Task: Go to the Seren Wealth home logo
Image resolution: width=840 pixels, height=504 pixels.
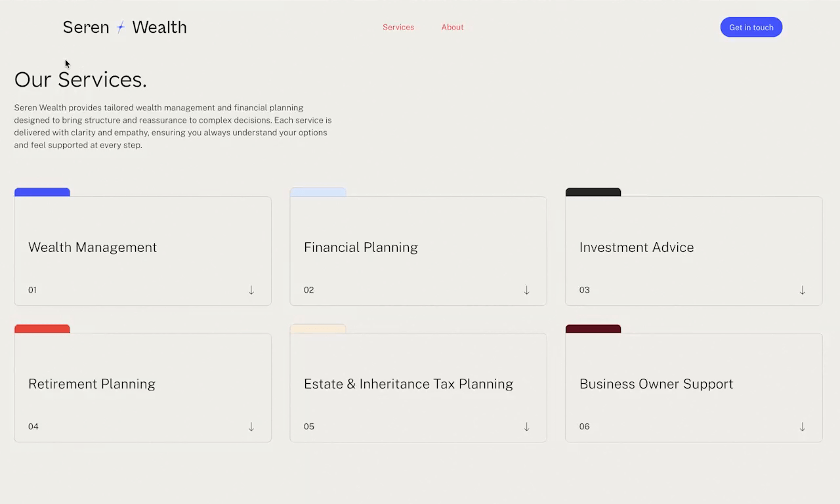Action: (x=125, y=27)
